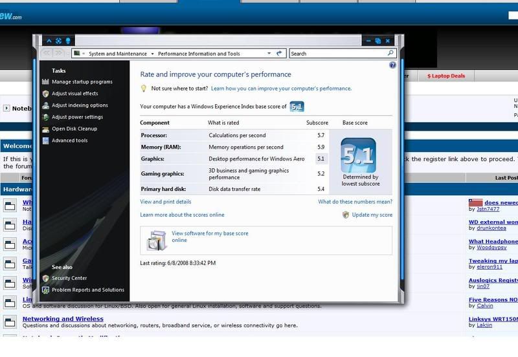Open Lakjin user profile link
This screenshot has height=357, width=518.
(484, 325)
